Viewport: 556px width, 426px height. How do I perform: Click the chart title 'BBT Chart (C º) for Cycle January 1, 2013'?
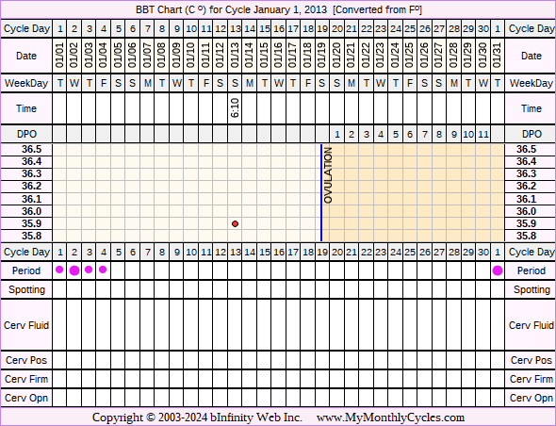231,9
